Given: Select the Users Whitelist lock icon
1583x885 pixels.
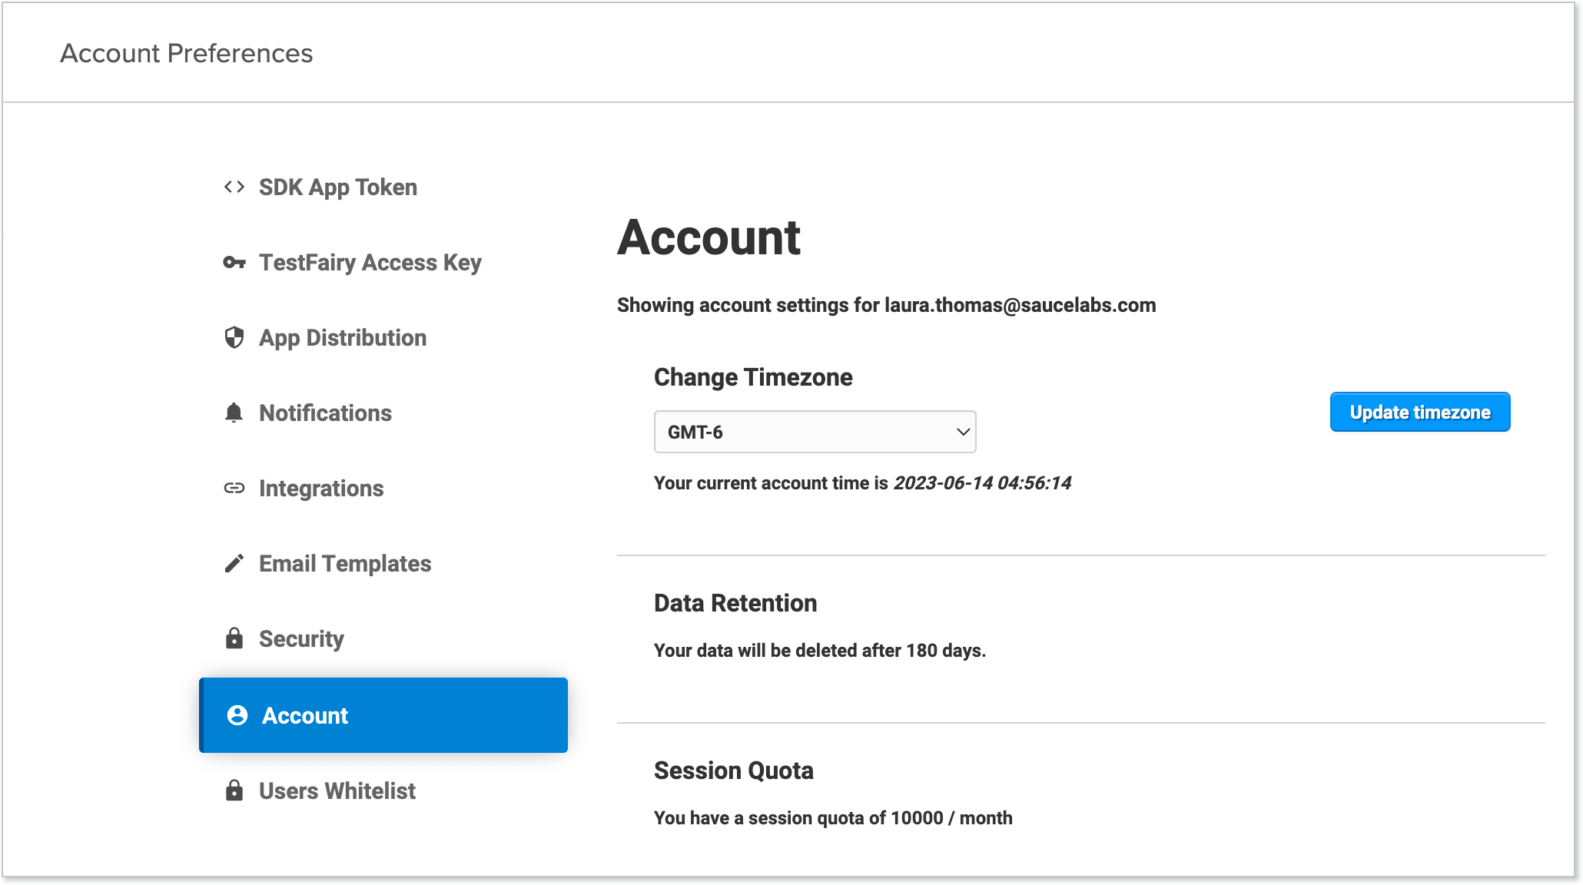Looking at the screenshot, I should coord(233,791).
